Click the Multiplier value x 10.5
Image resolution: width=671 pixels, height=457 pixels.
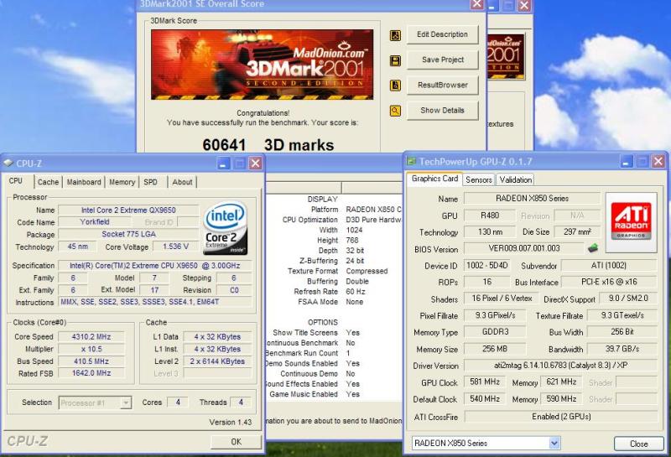tap(91, 349)
